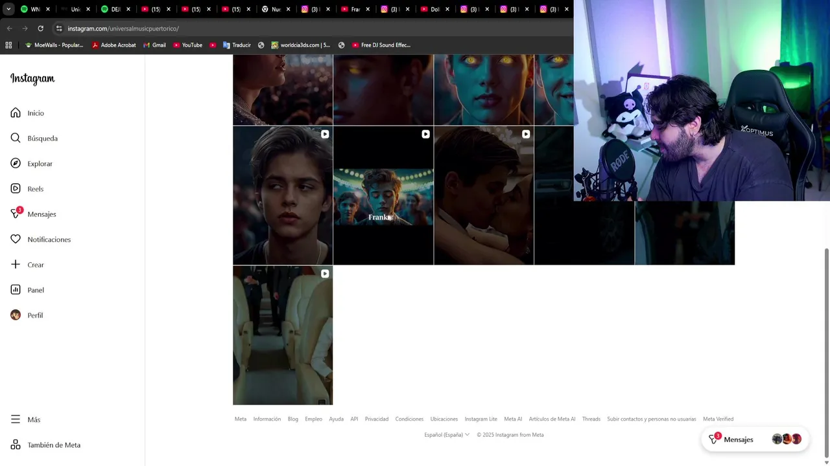
Task: Open the Ubicaciones footer link
Action: pos(444,419)
